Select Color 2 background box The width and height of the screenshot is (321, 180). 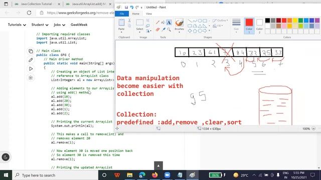(x=259, y=25)
